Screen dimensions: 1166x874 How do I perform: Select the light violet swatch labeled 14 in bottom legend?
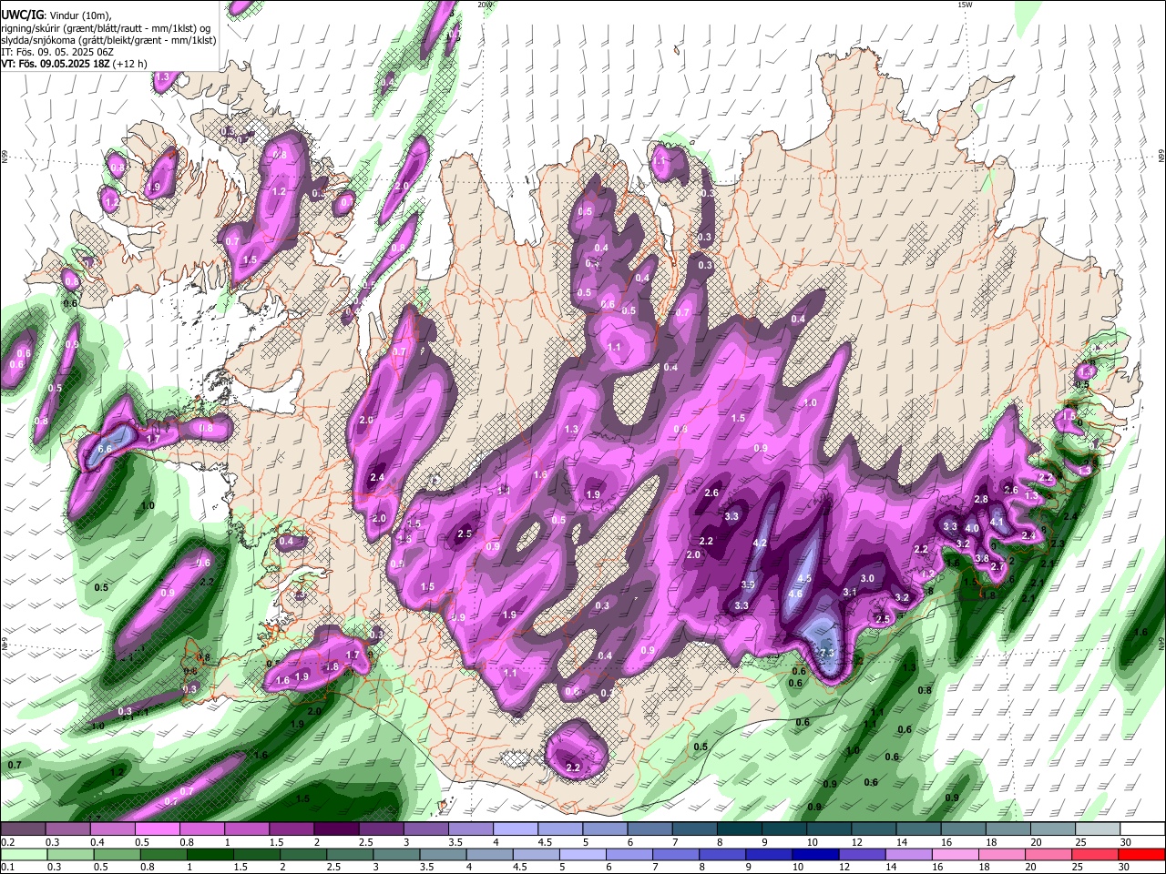click(x=907, y=854)
